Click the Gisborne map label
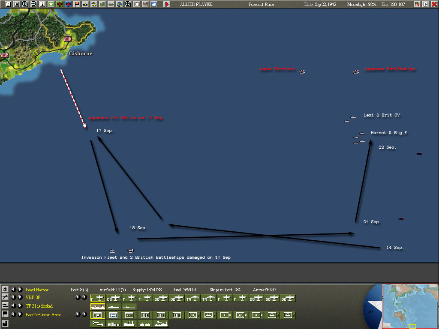This screenshot has width=439, height=329. pos(81,54)
